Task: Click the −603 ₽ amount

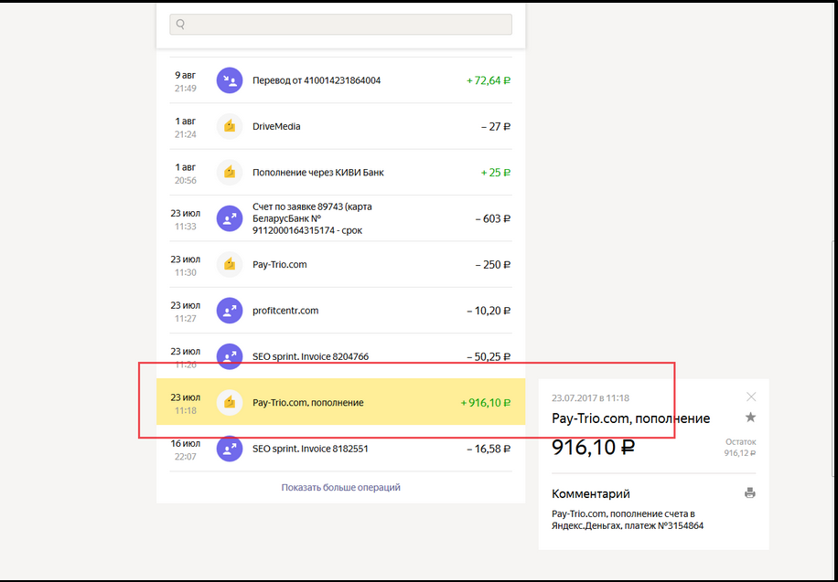Action: [x=493, y=218]
